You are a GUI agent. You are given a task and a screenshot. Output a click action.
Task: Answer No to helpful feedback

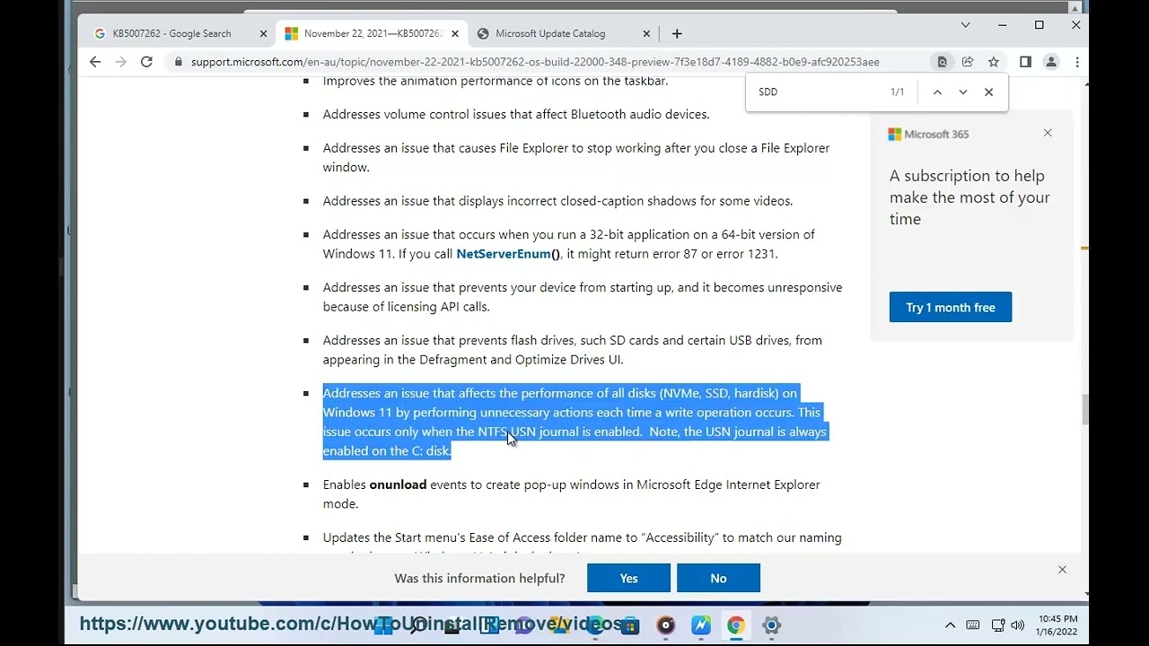click(x=718, y=578)
